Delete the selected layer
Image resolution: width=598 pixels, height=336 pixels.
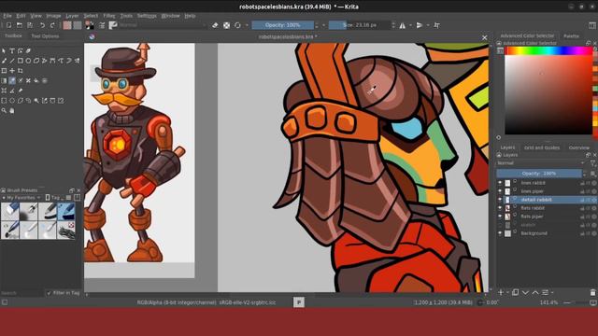[x=592, y=292]
